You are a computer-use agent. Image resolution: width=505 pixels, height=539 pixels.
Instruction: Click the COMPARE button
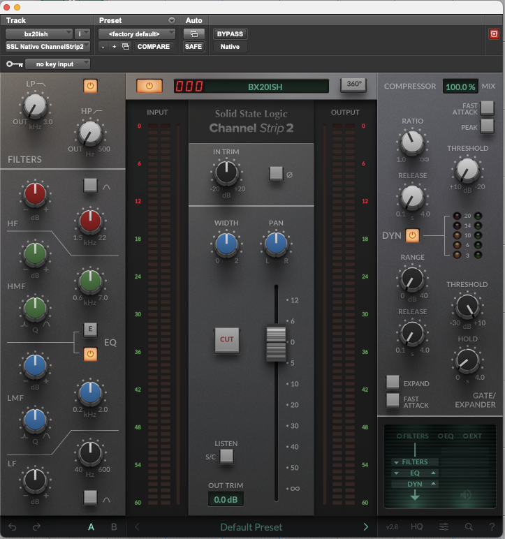pos(154,46)
